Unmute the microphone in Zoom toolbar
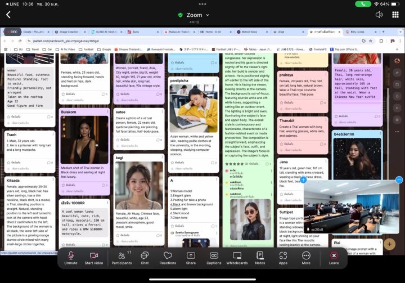The image size is (405, 283). 70,258
